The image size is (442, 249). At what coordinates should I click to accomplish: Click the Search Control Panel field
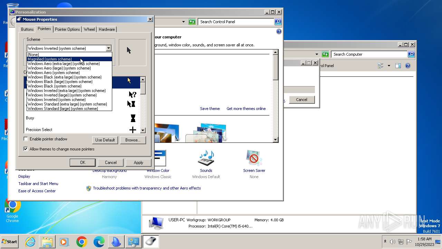coord(237,22)
